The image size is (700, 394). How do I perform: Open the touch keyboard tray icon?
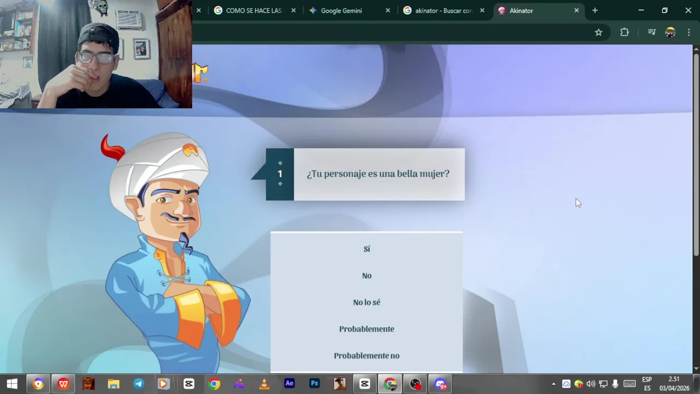629,384
